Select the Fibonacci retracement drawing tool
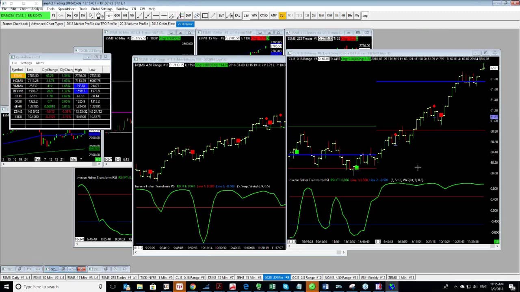This screenshot has height=292, width=520. (x=181, y=15)
